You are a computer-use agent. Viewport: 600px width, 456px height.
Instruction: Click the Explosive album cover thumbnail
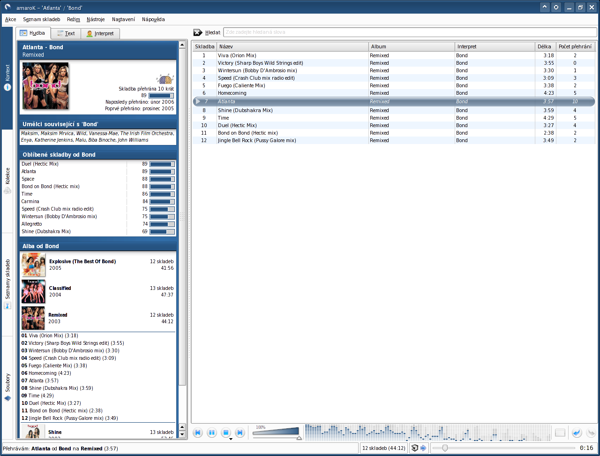[34, 265]
